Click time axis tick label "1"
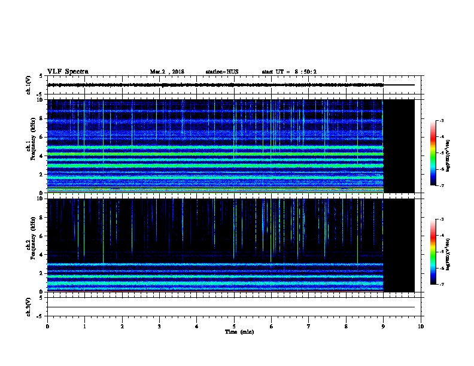Image resolution: width=474 pixels, height=366 pixels. [x=84, y=327]
